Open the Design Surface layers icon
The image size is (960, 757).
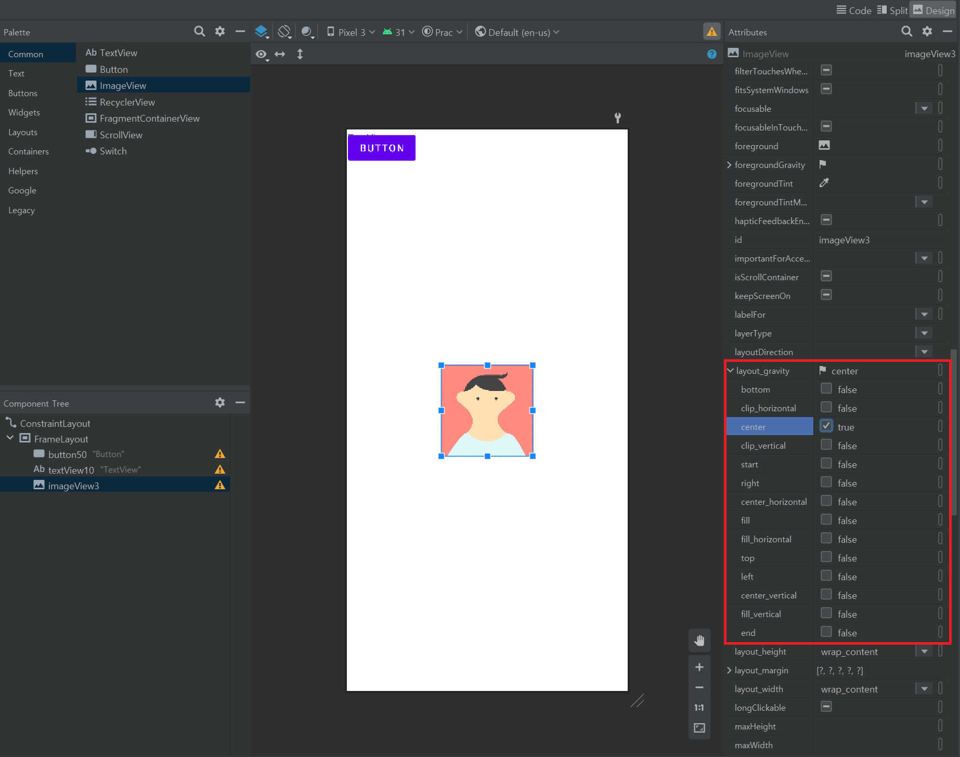[262, 32]
